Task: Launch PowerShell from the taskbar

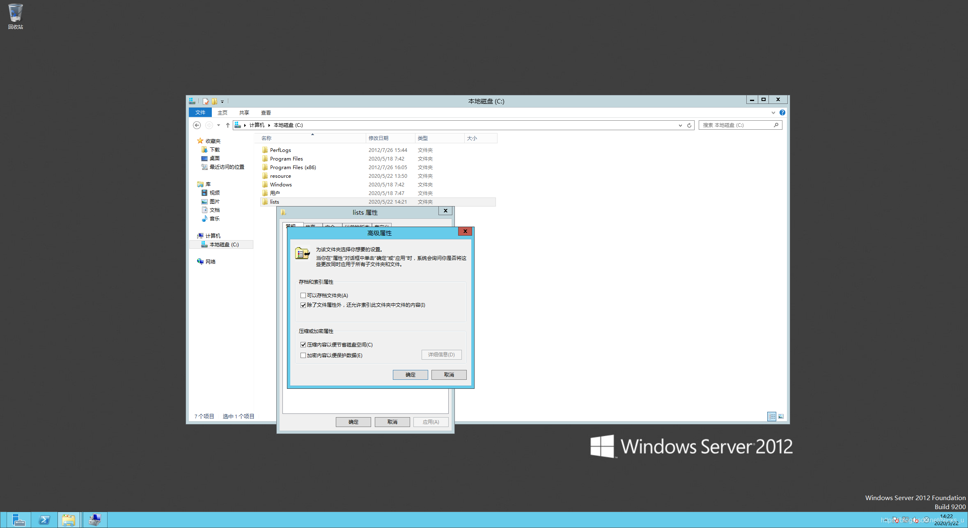Action: 44,520
